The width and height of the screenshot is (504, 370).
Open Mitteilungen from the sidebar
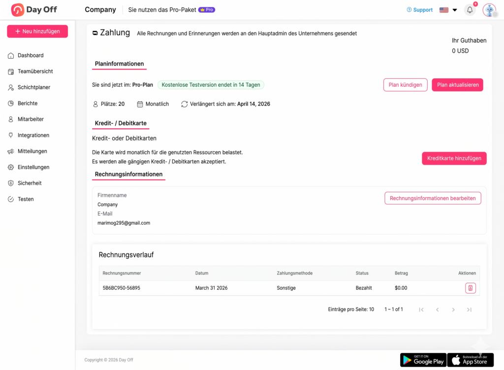(x=32, y=151)
